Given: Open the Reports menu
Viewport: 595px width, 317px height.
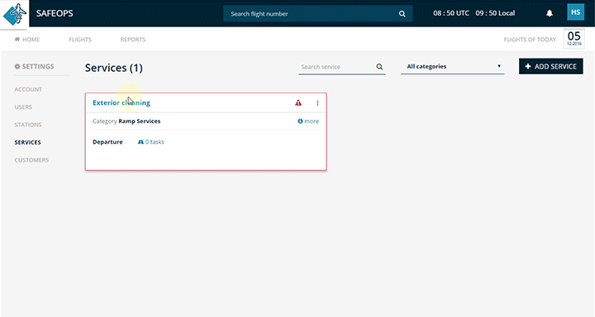Looking at the screenshot, I should (133, 40).
